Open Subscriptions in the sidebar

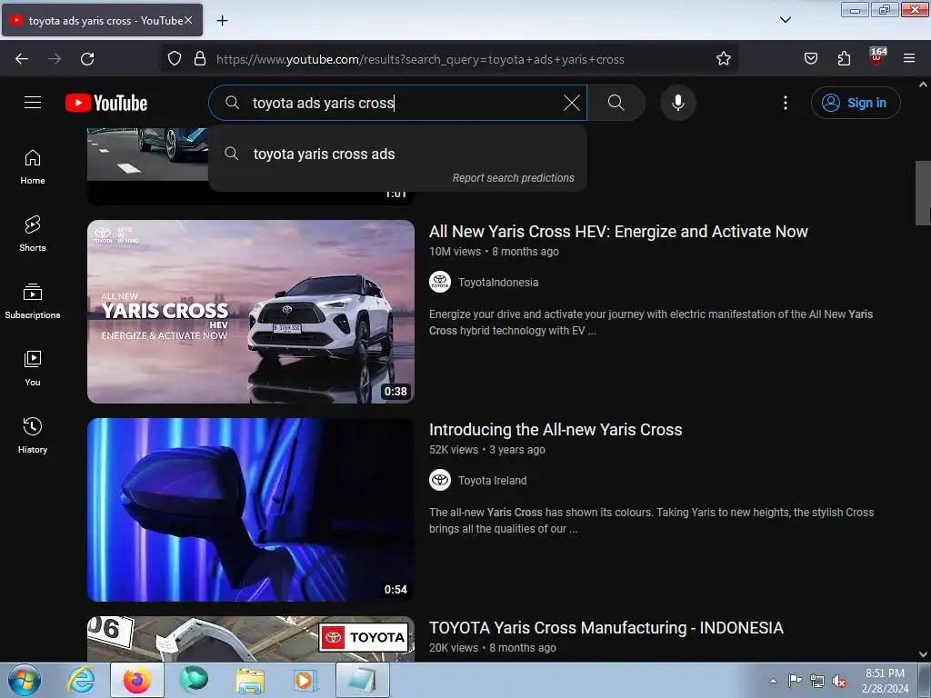pos(33,301)
